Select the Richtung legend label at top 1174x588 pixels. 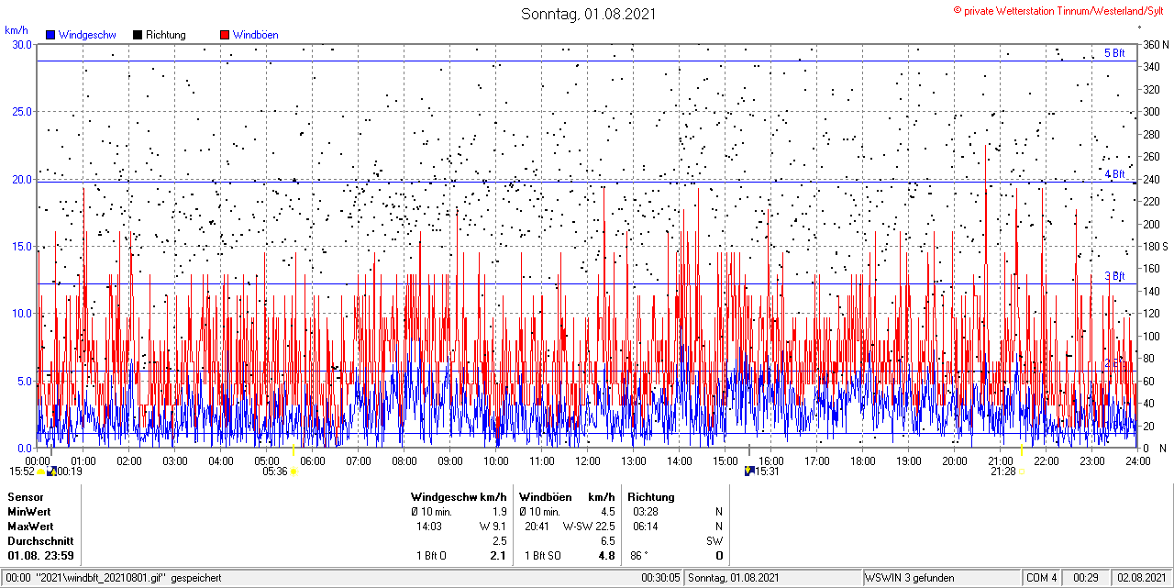click(x=165, y=35)
